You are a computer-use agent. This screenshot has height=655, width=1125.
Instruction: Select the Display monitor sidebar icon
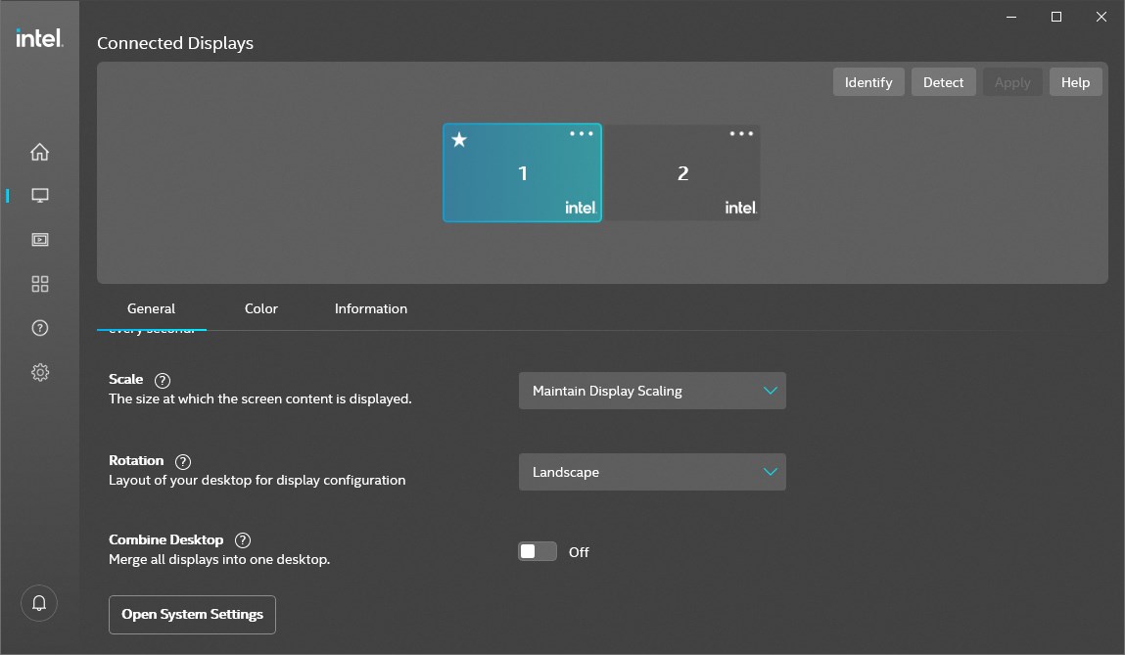click(x=39, y=196)
